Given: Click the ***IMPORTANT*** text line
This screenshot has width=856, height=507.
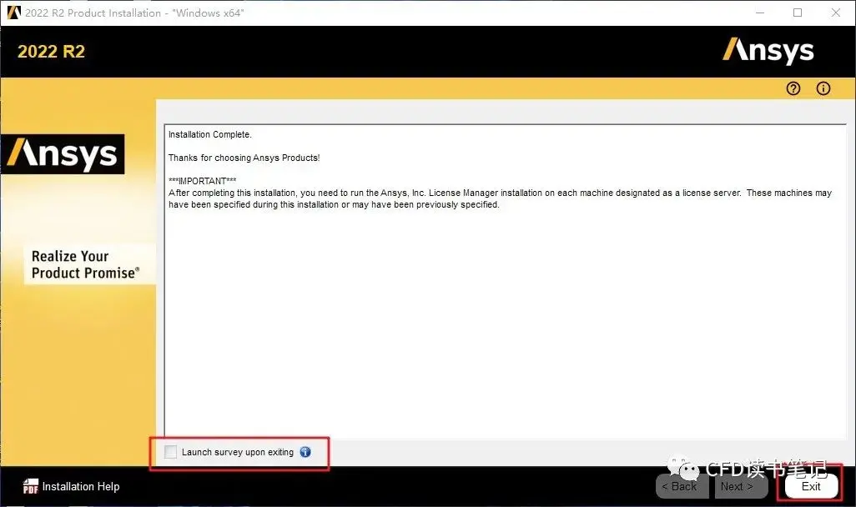Looking at the screenshot, I should click(x=202, y=181).
